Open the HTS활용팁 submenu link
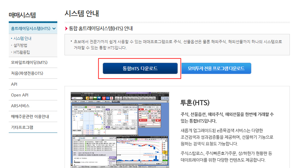The width and height of the screenshot is (304, 168). (x=22, y=52)
